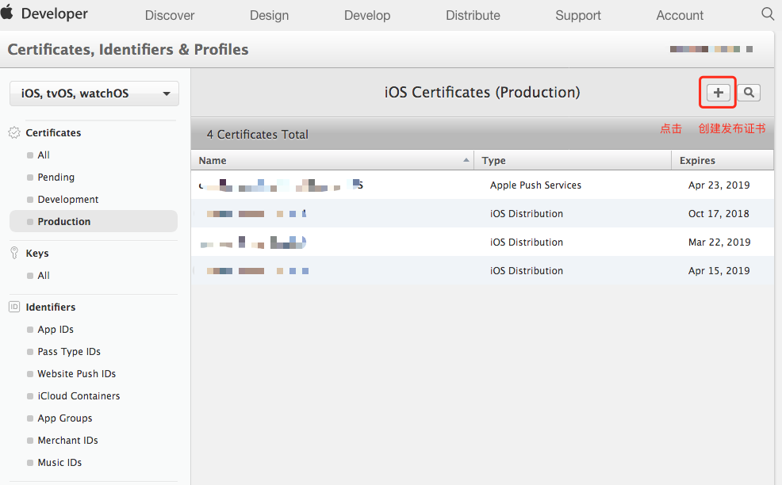The width and height of the screenshot is (782, 485).
Task: Select the Apple Push Services certificate row
Action: pos(482,185)
